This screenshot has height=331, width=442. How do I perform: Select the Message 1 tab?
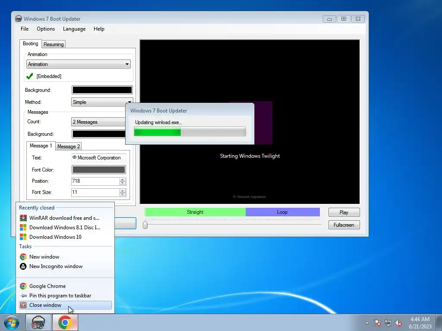tap(41, 146)
